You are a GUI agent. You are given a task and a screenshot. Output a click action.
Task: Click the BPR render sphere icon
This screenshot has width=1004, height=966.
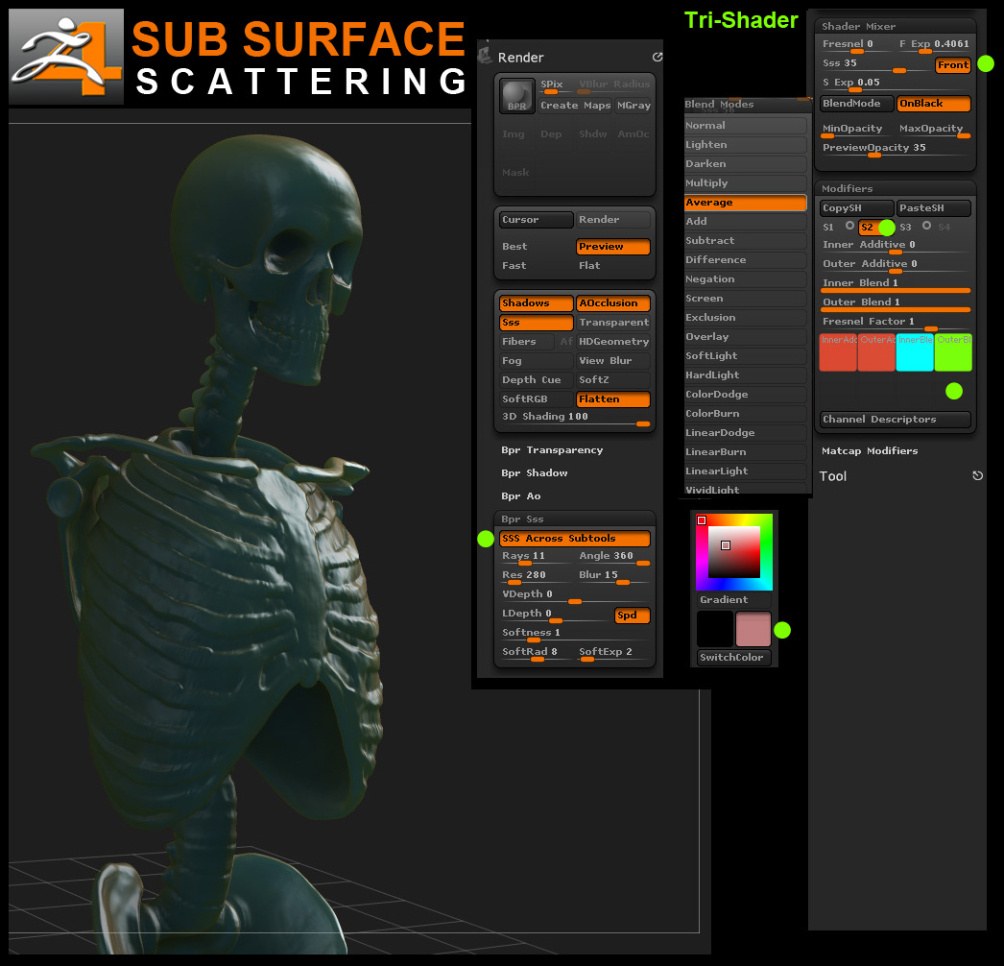click(x=516, y=96)
